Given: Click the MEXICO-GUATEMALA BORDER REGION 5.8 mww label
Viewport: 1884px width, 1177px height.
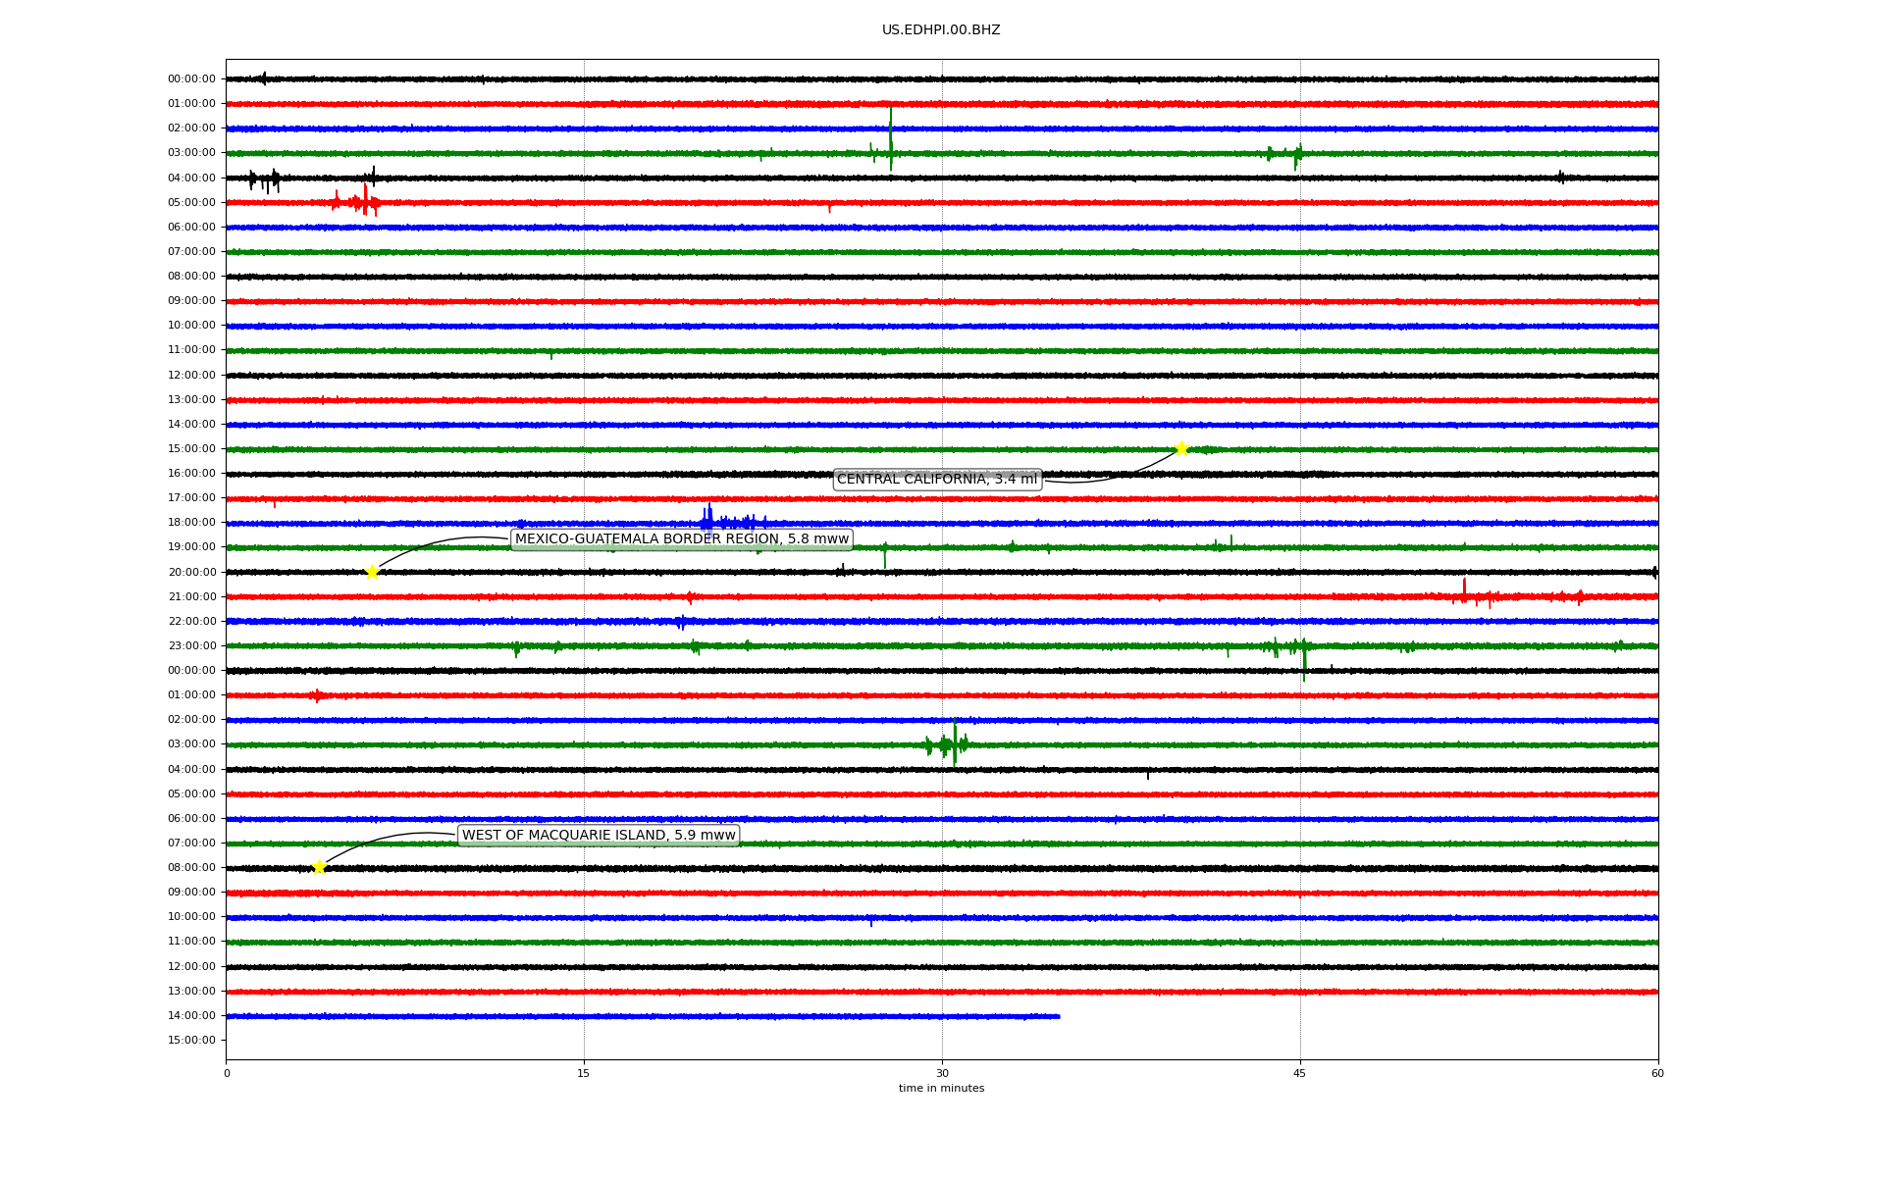Looking at the screenshot, I should (x=681, y=539).
